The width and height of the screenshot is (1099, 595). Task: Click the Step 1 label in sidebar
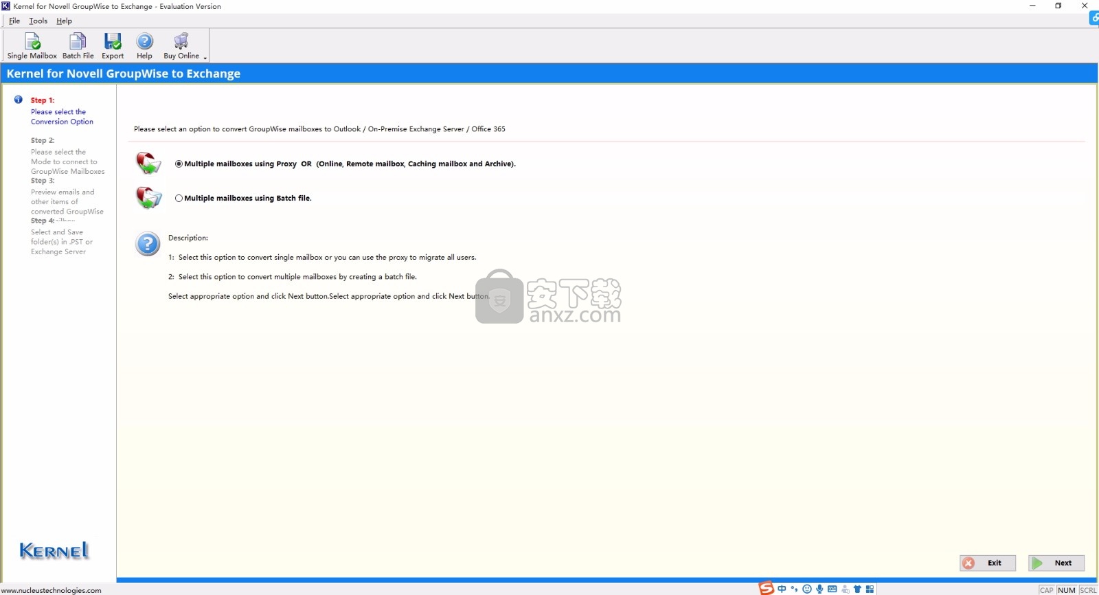pos(43,100)
